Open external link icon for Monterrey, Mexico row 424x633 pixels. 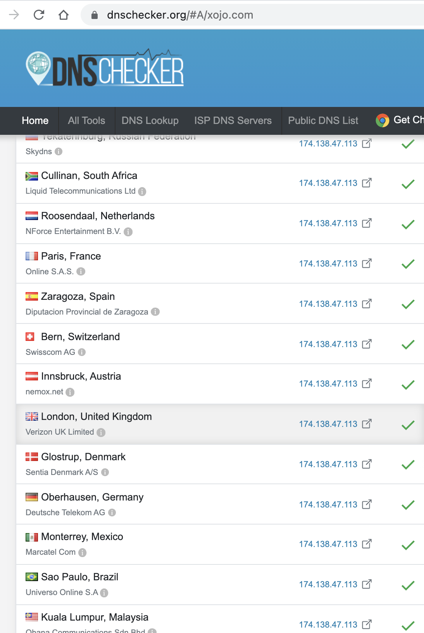tap(367, 544)
